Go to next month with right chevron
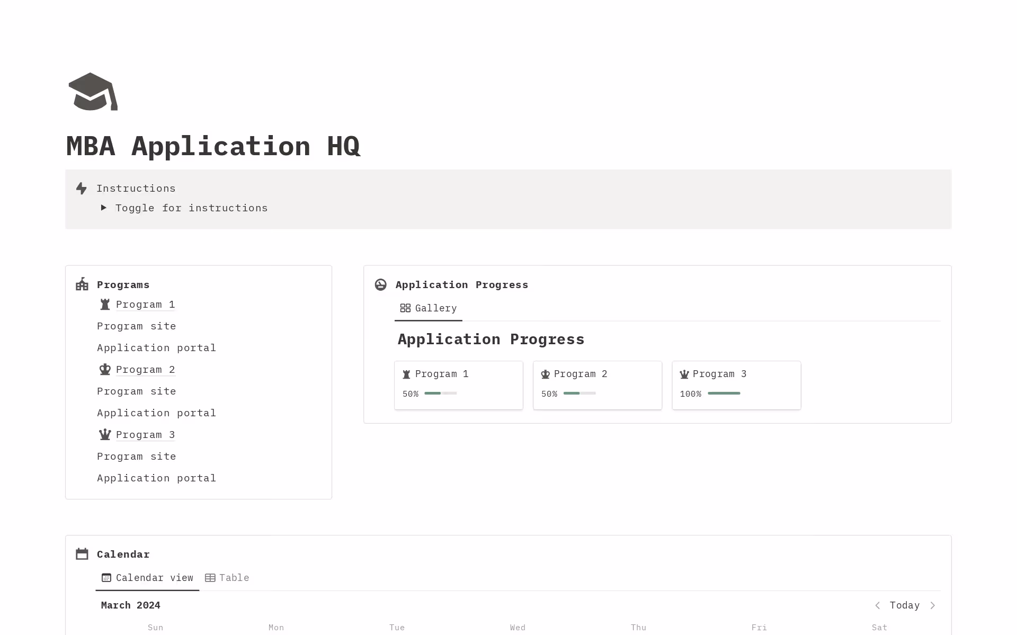 pos(933,605)
